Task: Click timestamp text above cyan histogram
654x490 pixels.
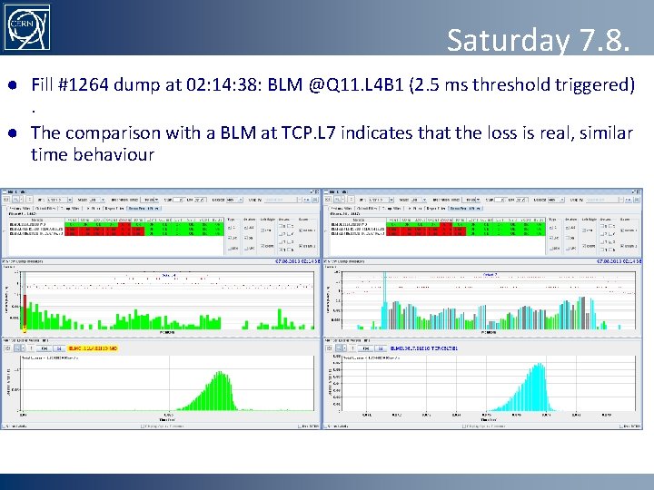Action: click(619, 261)
